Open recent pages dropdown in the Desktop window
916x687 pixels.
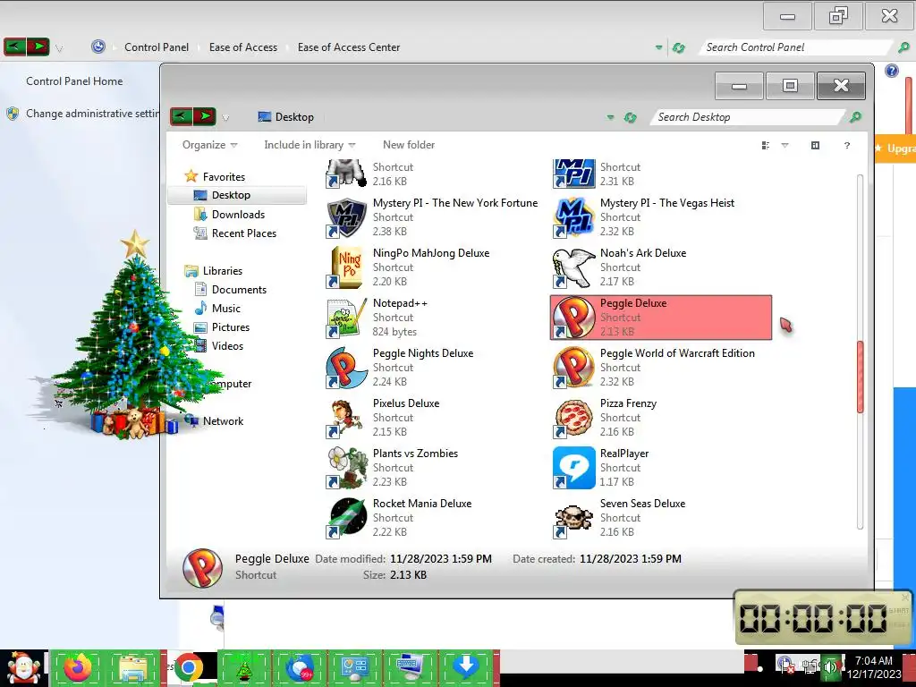[225, 118]
